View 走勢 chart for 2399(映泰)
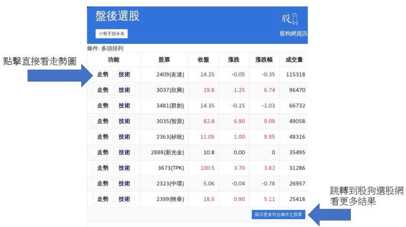Screen dimensions: 406x227 (x=103, y=199)
